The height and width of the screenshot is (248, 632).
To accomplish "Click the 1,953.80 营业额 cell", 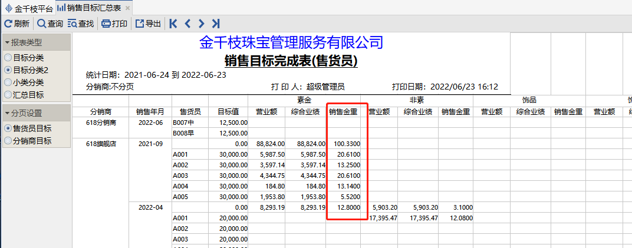I will 266,197.
